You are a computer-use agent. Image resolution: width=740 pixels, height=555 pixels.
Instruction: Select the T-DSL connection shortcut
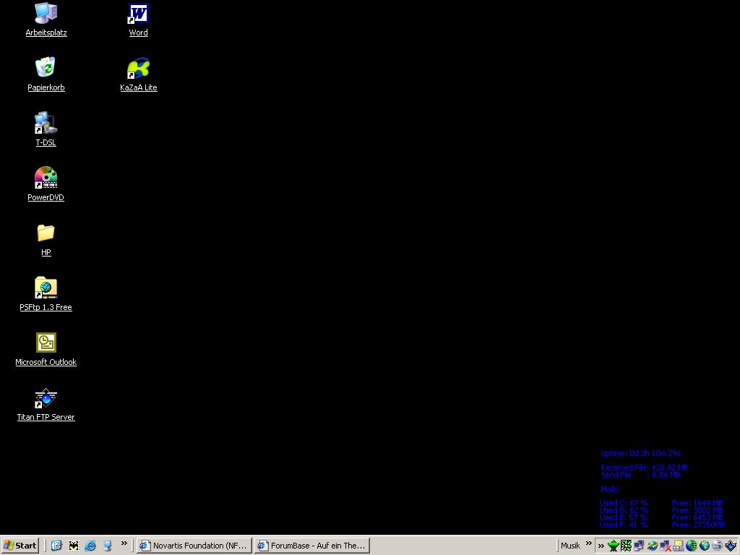click(x=46, y=129)
